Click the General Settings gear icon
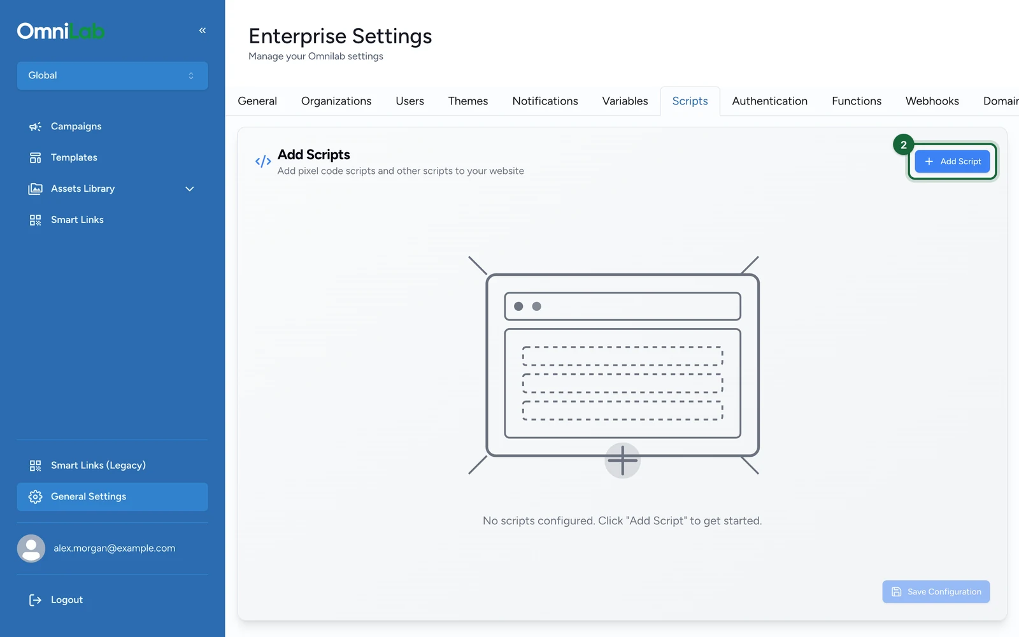This screenshot has width=1019, height=637. (35, 497)
